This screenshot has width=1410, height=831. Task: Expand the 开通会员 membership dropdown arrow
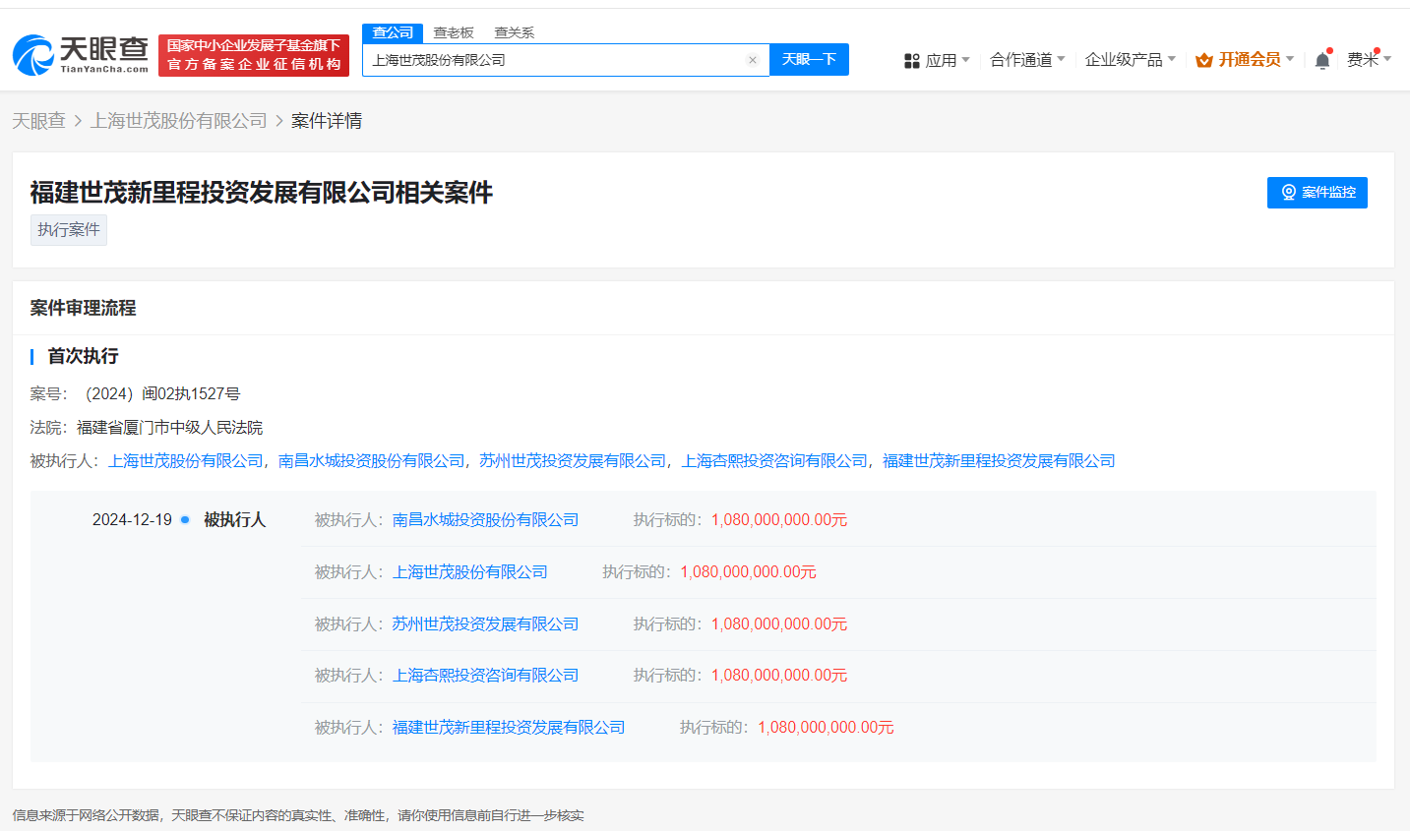pyautogui.click(x=1291, y=59)
